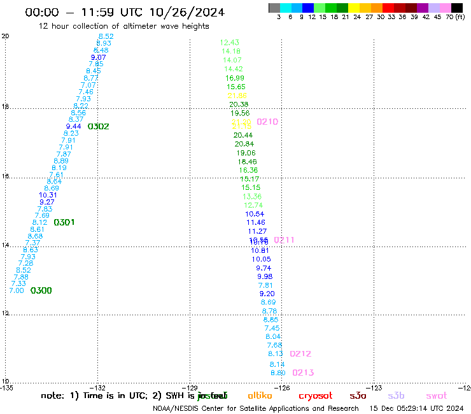Select the wave height value 8.04
This screenshot has width=471, height=414.
(273, 337)
